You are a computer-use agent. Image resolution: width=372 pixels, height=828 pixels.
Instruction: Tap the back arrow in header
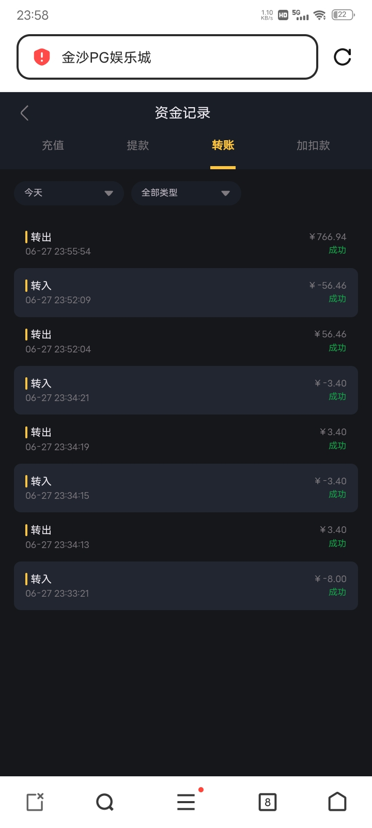coord(24,113)
